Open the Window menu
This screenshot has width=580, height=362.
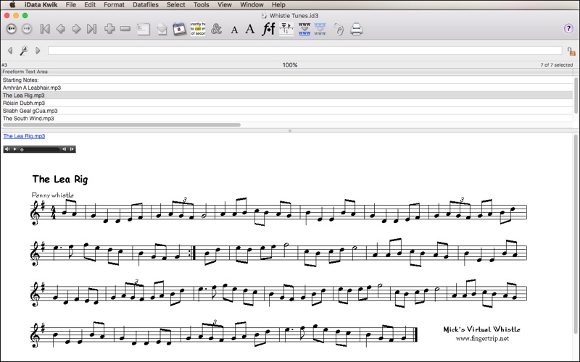[252, 5]
